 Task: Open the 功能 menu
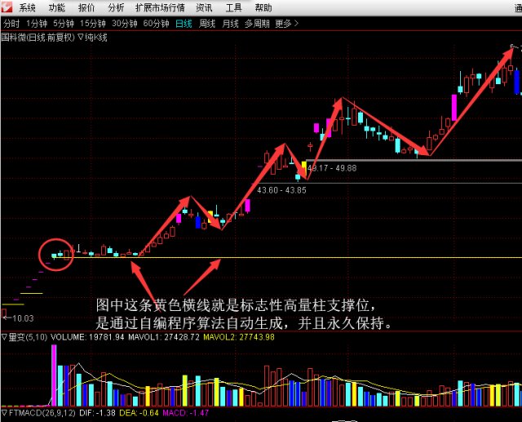(x=56, y=7)
